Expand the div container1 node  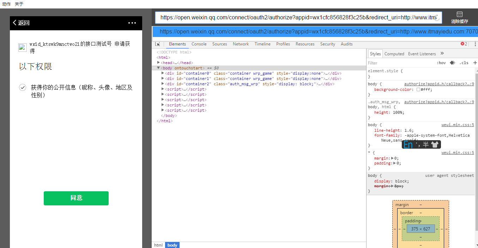click(163, 79)
